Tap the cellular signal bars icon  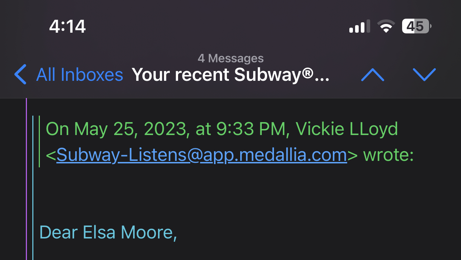coord(359,27)
